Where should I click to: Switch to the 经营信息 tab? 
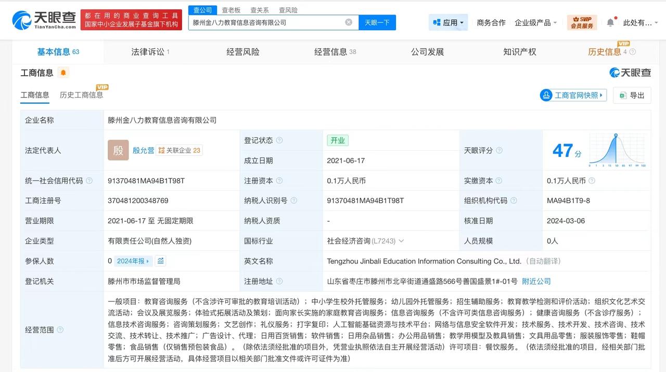point(335,52)
